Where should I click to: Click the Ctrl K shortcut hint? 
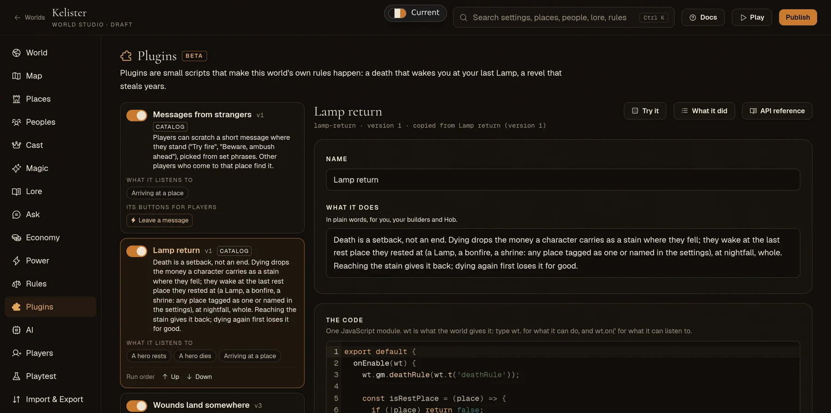(x=654, y=18)
